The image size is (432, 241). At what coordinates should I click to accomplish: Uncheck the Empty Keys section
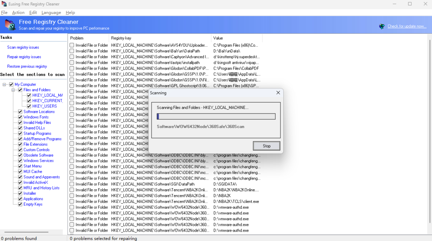tap(20, 204)
